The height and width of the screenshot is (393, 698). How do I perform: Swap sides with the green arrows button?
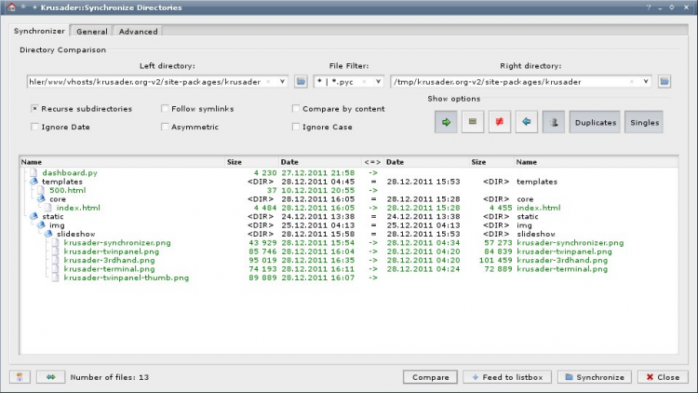(x=51, y=377)
